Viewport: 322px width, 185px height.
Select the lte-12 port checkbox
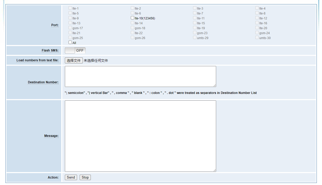point(257,18)
